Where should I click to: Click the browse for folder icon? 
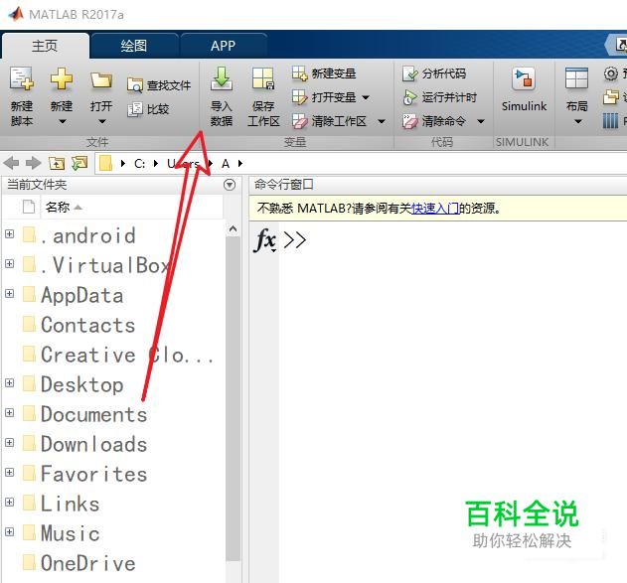pos(79,163)
